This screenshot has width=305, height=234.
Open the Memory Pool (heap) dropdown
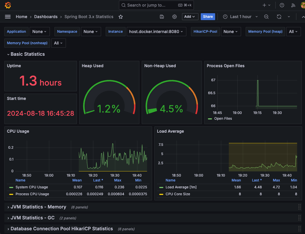coord(293,32)
